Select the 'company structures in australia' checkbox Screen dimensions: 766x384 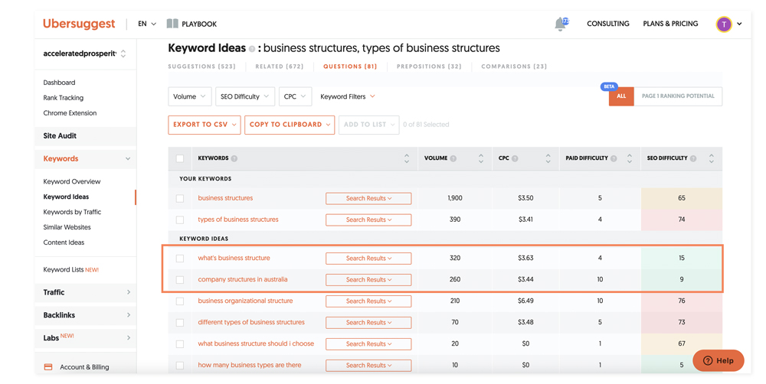(180, 280)
